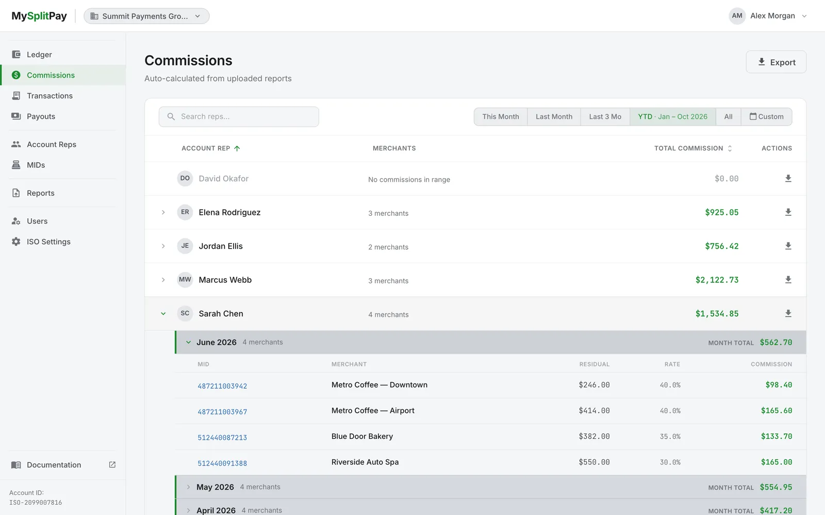Click the Ledger wallet icon

click(16, 55)
